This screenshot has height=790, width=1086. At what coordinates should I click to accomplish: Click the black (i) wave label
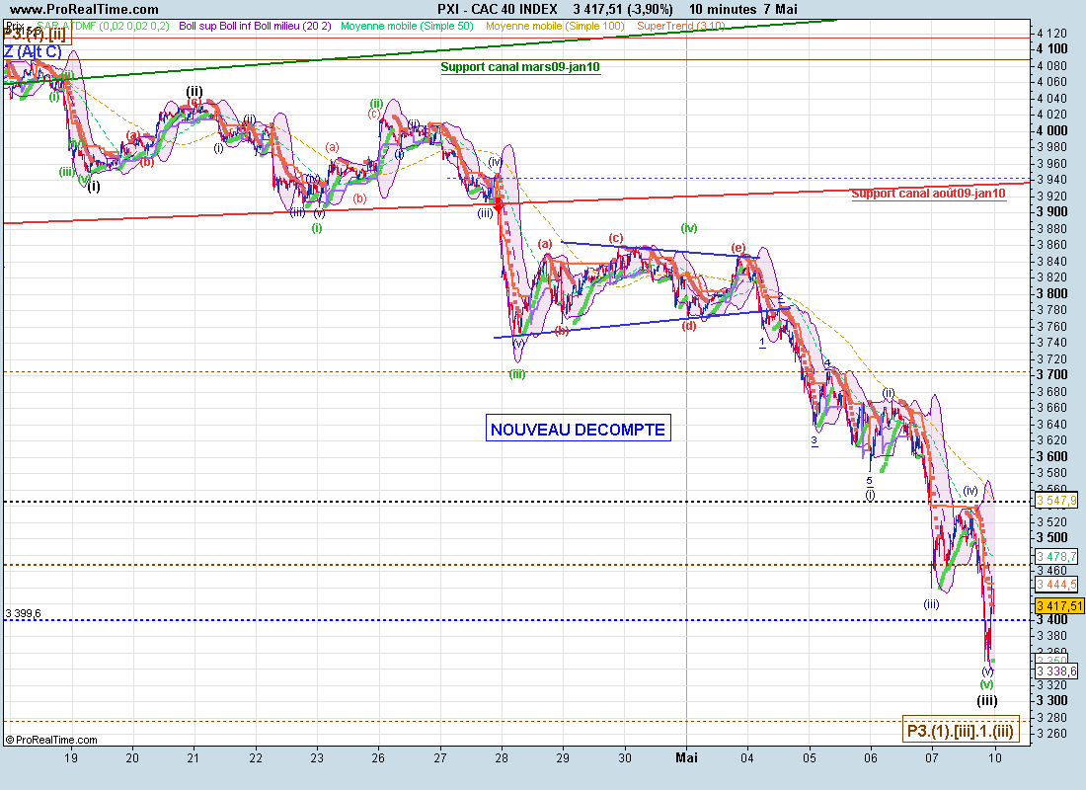[94, 186]
